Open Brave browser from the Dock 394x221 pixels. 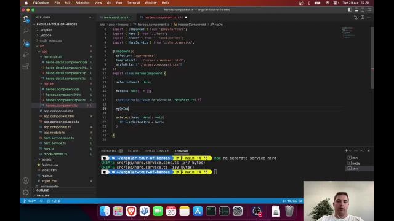pyautogui.click(x=131, y=211)
